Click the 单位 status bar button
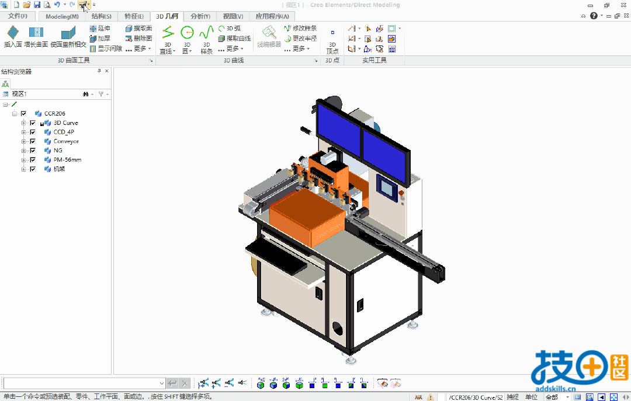631x401 pixels. pos(531,397)
